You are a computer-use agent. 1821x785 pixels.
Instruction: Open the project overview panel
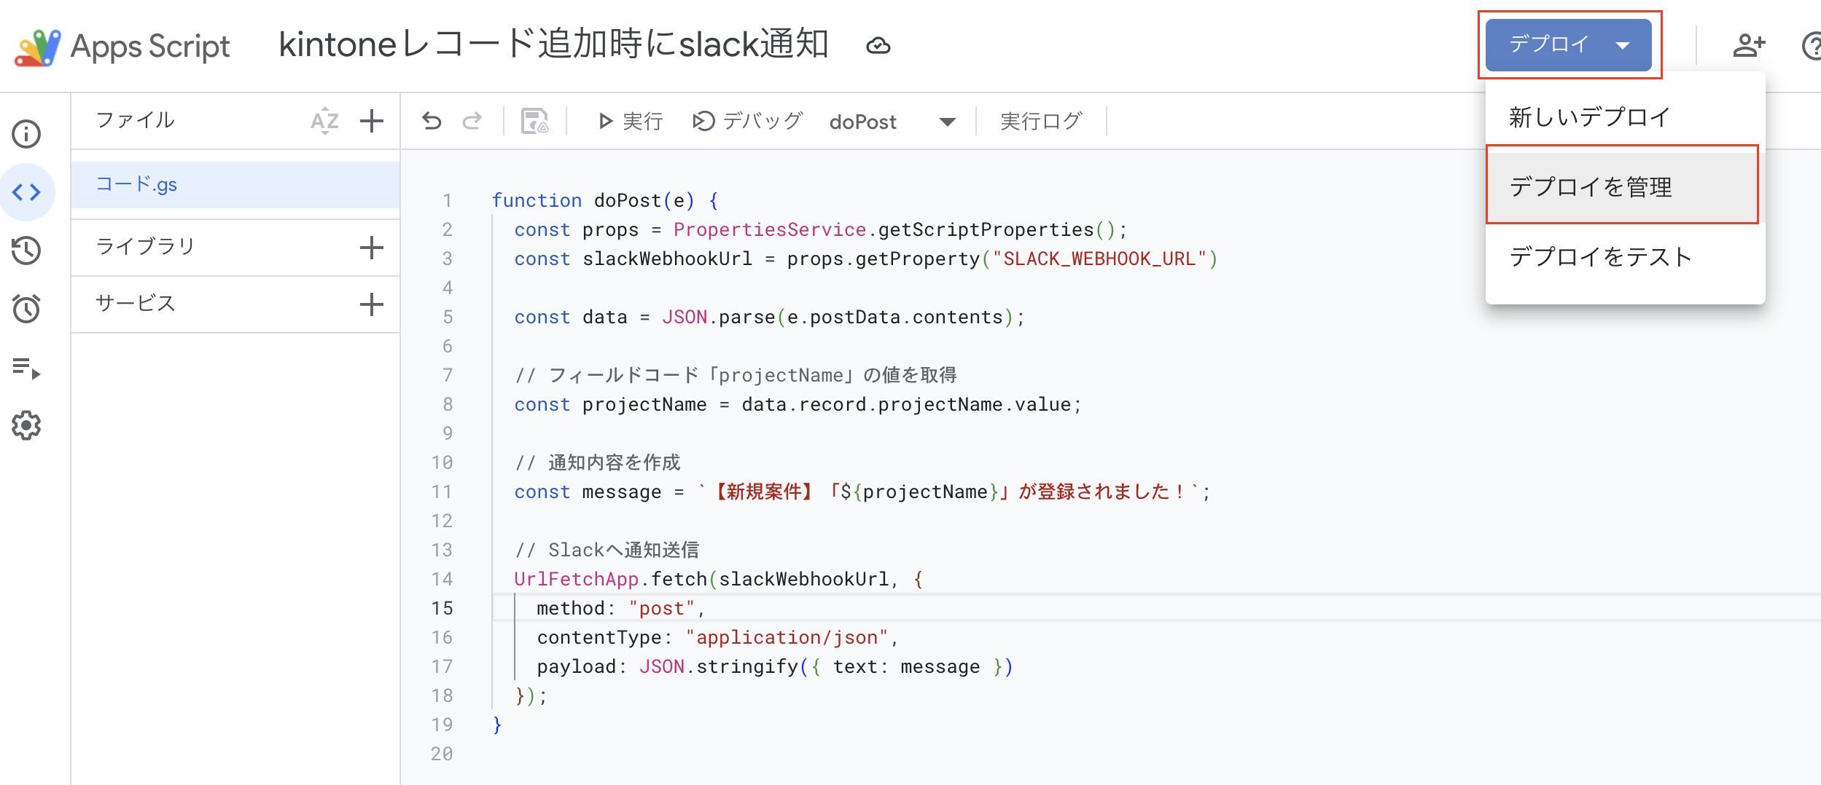point(27,135)
